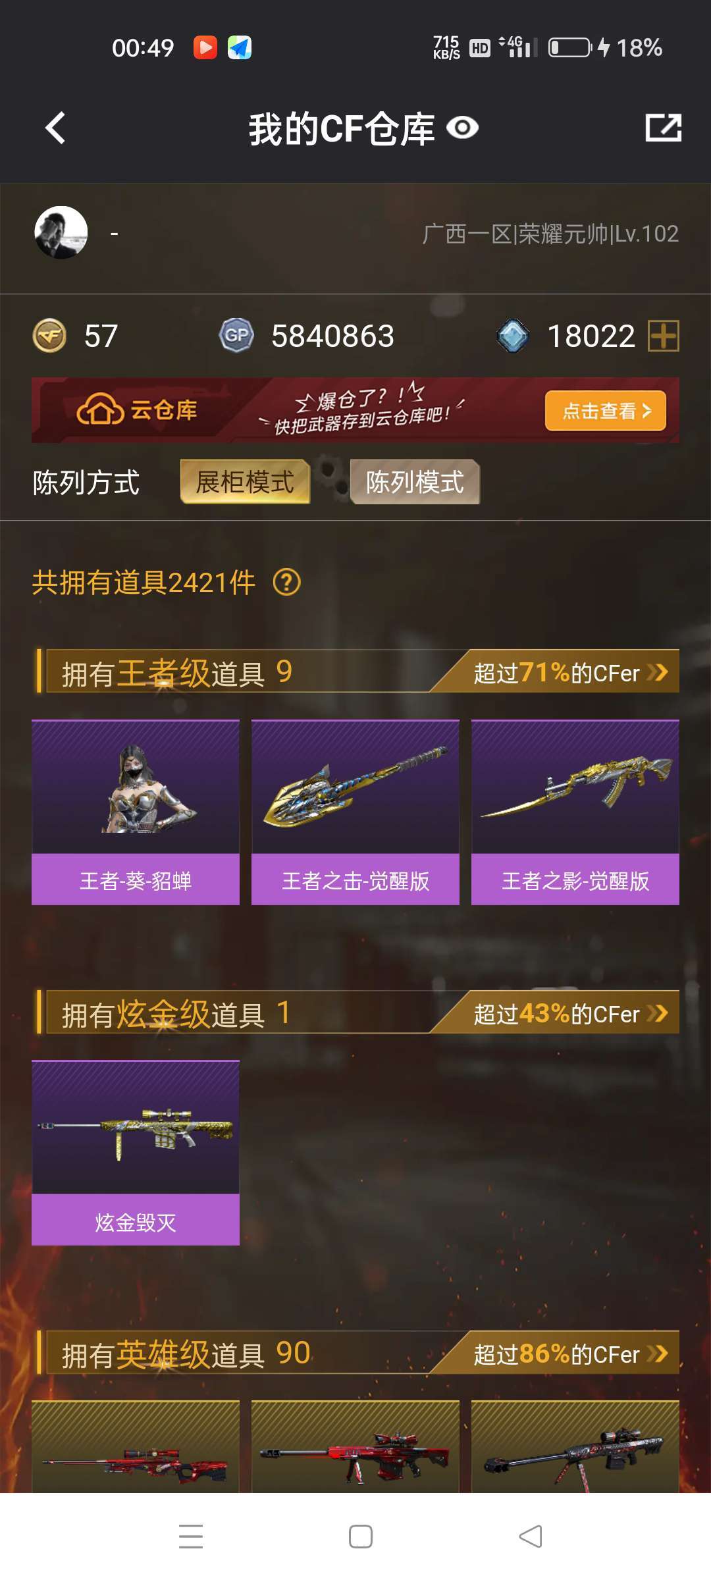Viewport: 711px width, 1580px height.
Task: Expand 王者级道具 section via 超过71% arrow
Action: (658, 672)
